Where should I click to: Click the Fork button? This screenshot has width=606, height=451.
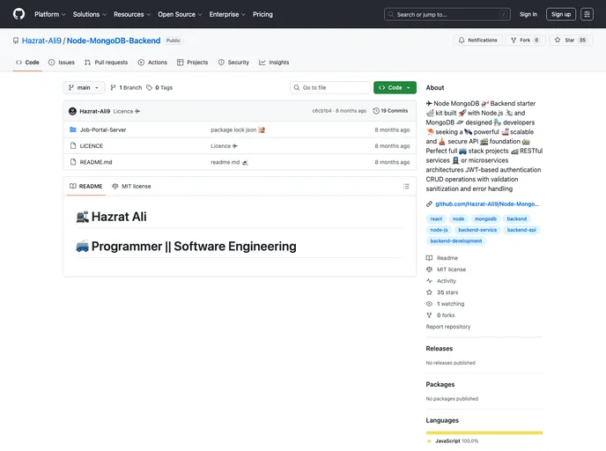(x=525, y=41)
